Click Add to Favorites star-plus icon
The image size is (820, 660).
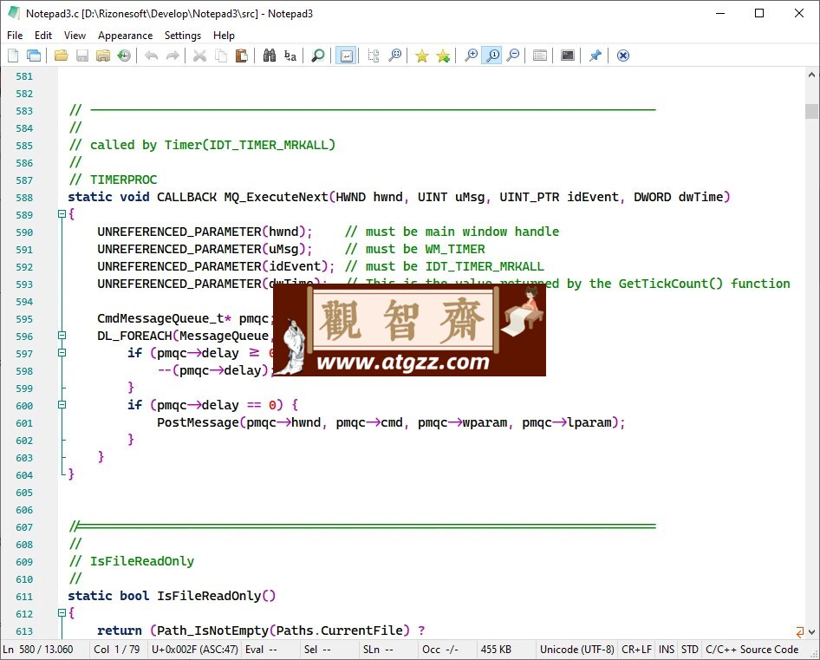pos(443,56)
